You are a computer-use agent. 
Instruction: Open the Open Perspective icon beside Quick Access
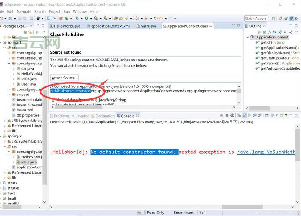[x=273, y=19]
